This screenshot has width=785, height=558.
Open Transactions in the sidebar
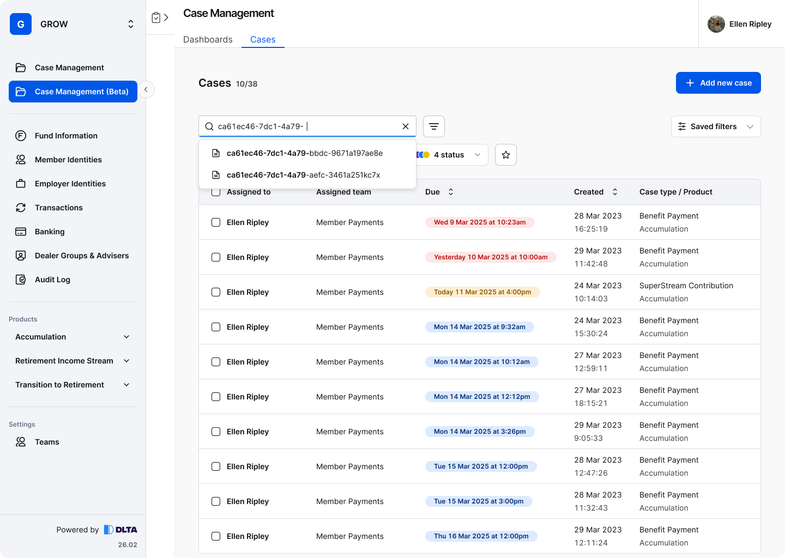click(58, 208)
